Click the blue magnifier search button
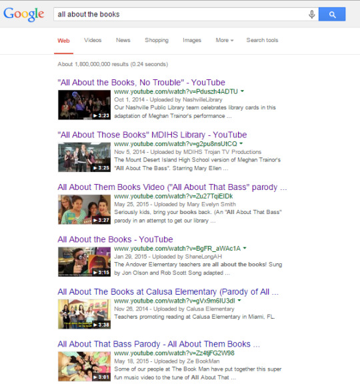 pos(332,14)
